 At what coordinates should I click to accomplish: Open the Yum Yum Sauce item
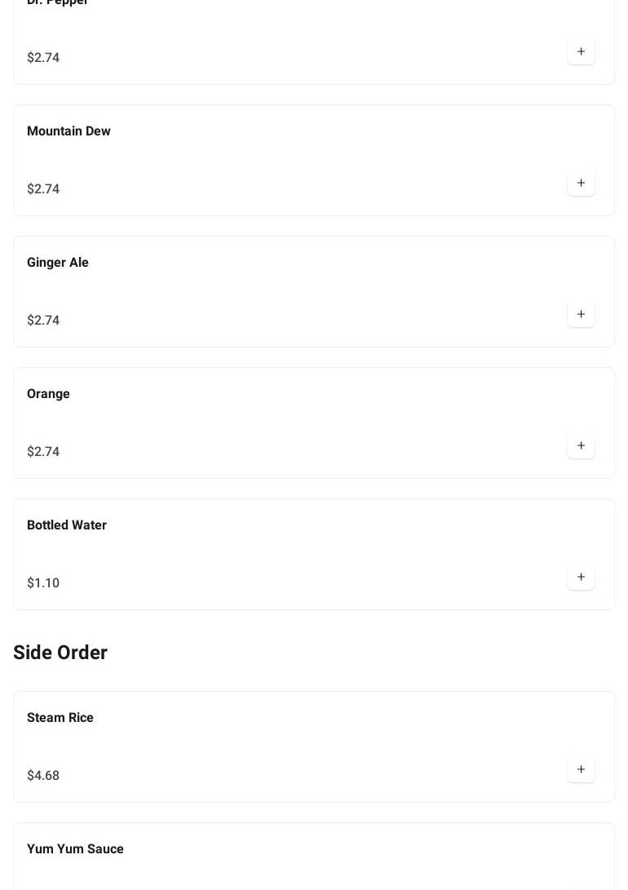75,849
